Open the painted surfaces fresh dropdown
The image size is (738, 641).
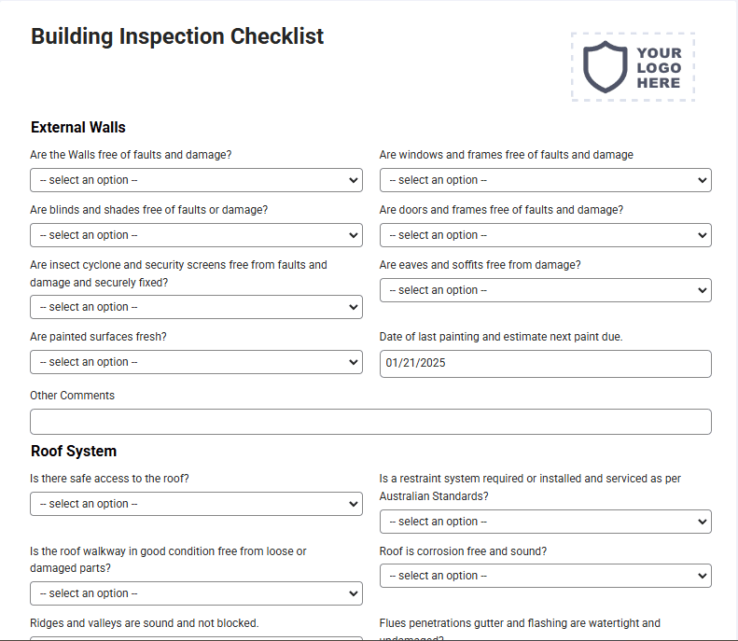coord(196,362)
